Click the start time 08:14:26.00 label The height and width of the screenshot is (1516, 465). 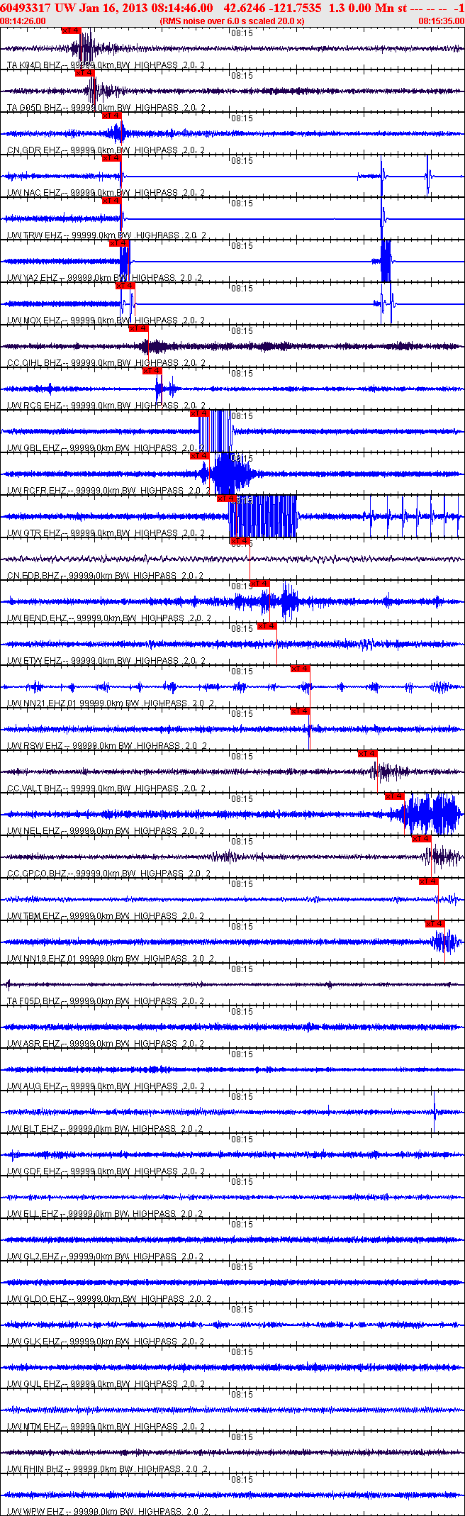click(x=23, y=21)
